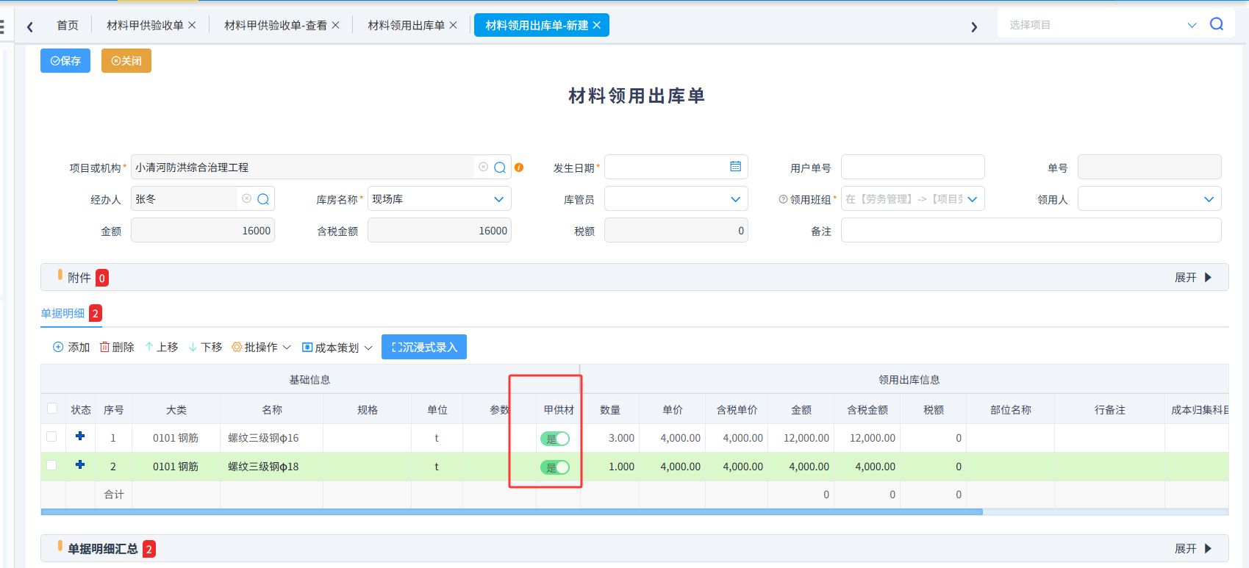Clear the 项目或机构 field with the X icon
The height and width of the screenshot is (568, 1249).
[x=483, y=167]
